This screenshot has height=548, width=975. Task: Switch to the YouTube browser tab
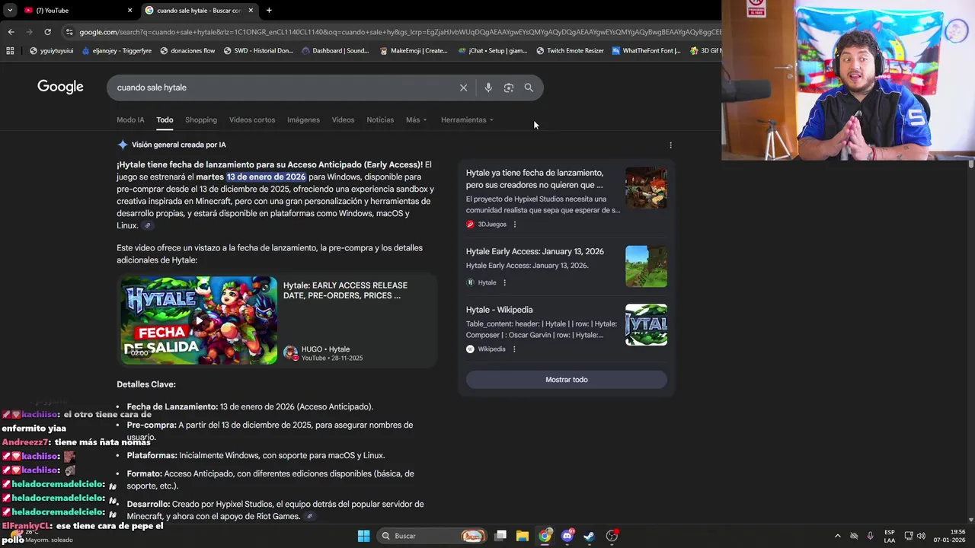coord(76,11)
